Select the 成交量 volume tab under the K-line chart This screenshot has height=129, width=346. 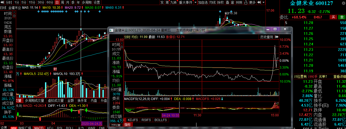pos(20,101)
